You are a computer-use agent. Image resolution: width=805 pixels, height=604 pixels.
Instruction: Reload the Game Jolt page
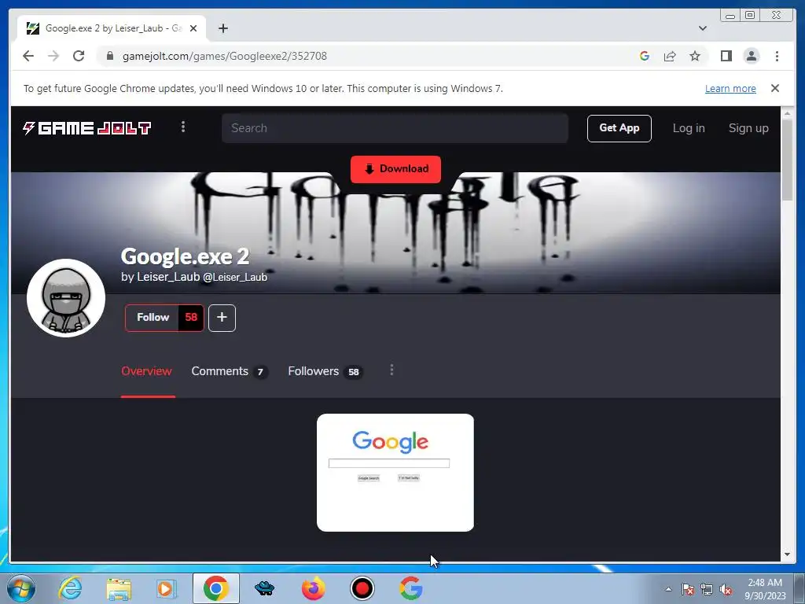(79, 56)
